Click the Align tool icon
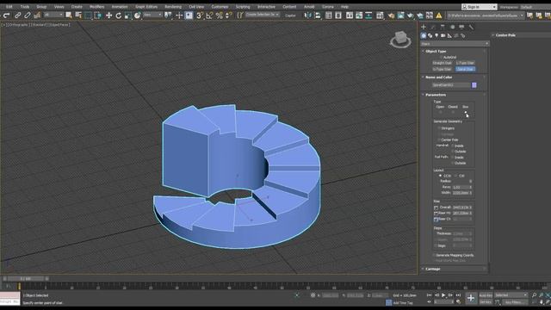The width and height of the screenshot is (551, 310). [318, 15]
